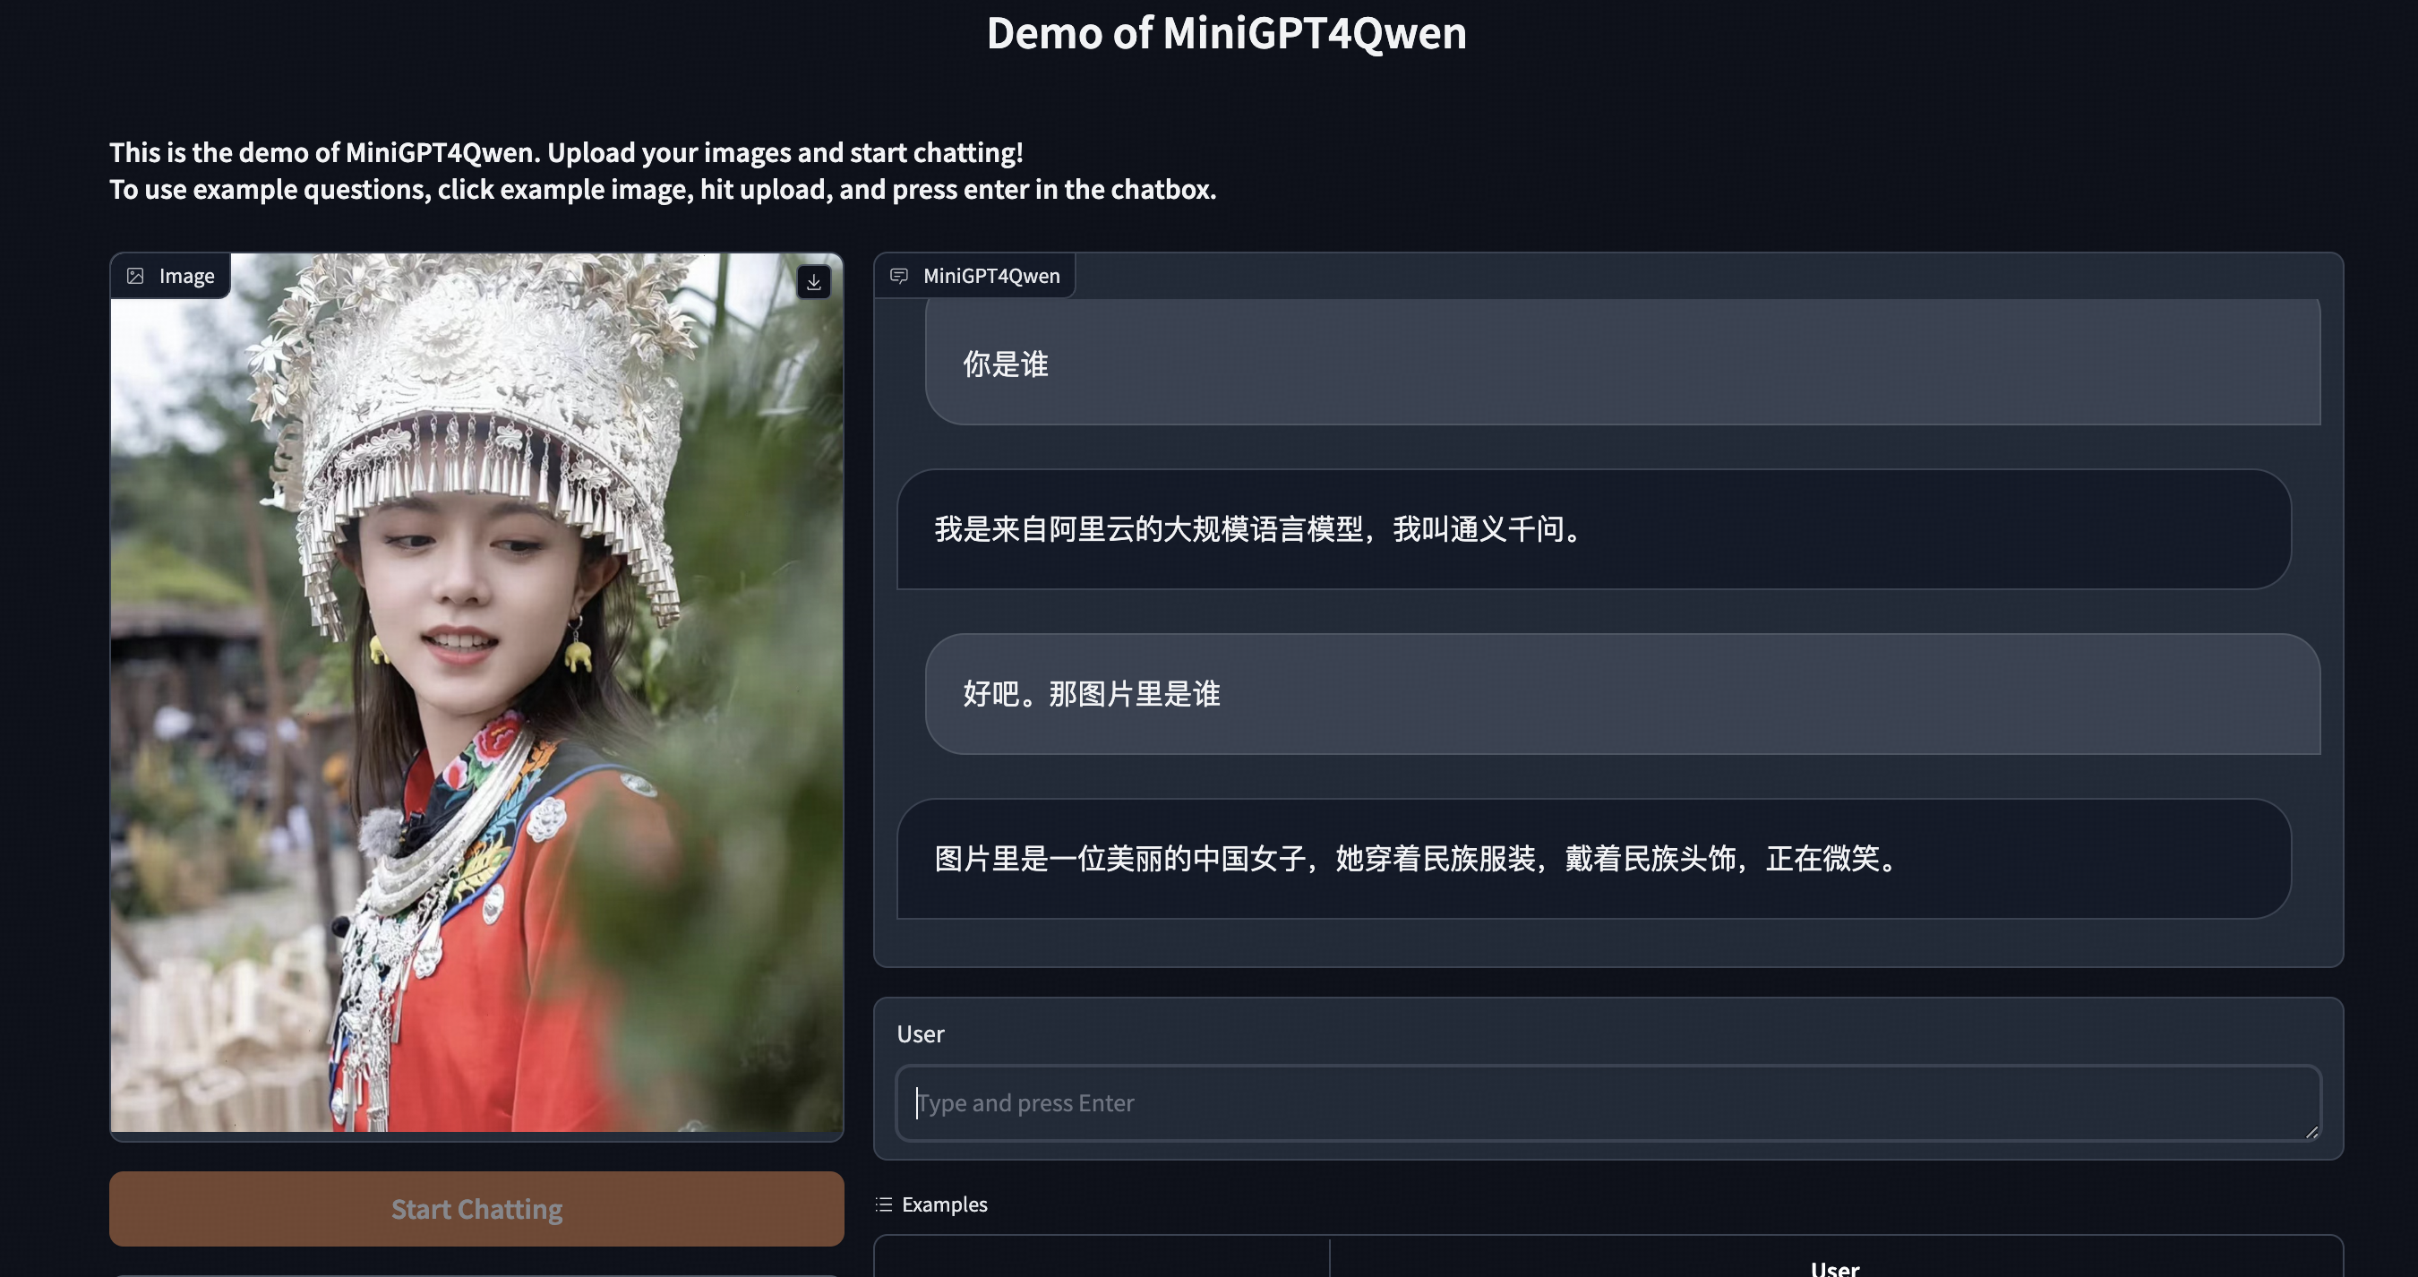Click the Demo of MiniGPT4Qwen page title
The width and height of the screenshot is (2418, 1277).
[1225, 34]
